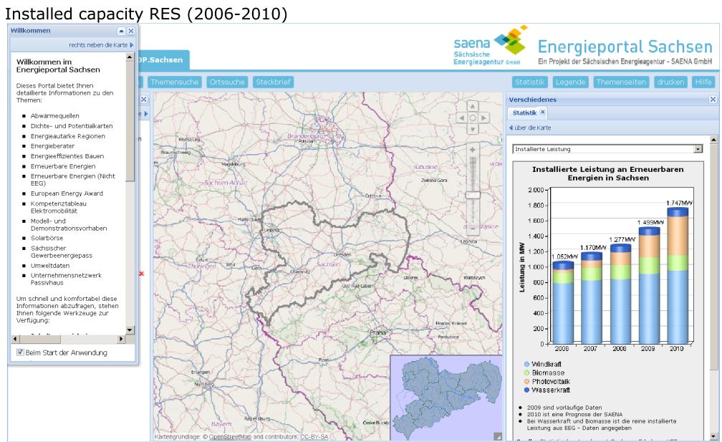The width and height of the screenshot is (722, 442).
Task: Reset map view with center circle button
Action: pyautogui.click(x=473, y=118)
